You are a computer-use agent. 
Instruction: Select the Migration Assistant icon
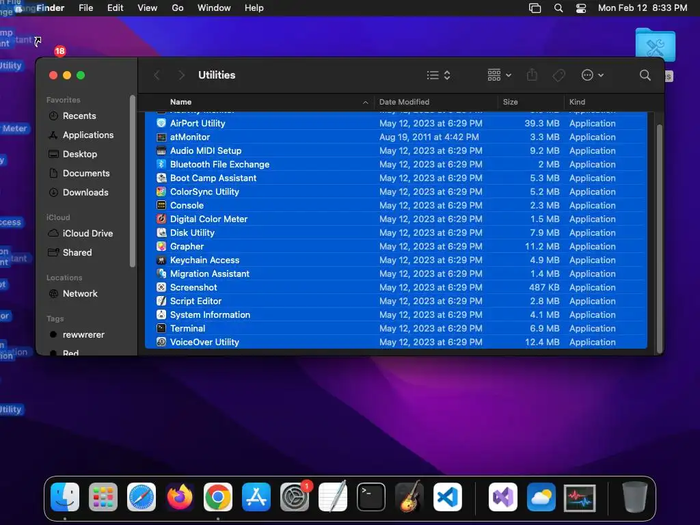(161, 273)
